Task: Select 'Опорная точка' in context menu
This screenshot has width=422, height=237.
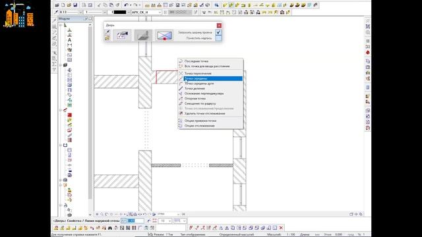Action: (210, 98)
